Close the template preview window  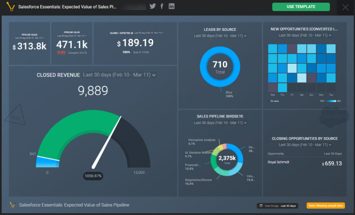pyautogui.click(x=345, y=7)
